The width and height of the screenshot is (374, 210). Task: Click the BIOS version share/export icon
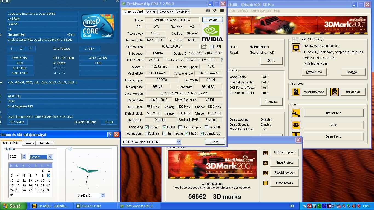tap(204, 46)
